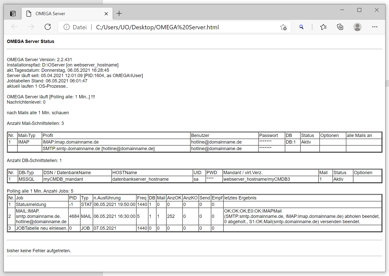Open the site information icon beside Datei
Viewport: 389px width, 276px height.
(x=67, y=27)
